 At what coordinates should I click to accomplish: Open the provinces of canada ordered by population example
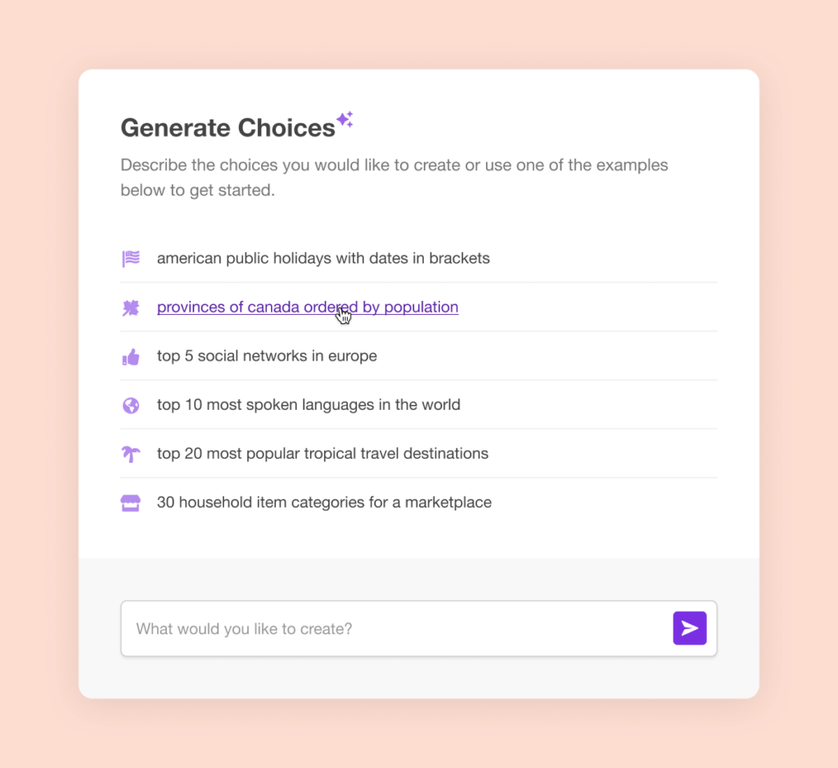308,307
